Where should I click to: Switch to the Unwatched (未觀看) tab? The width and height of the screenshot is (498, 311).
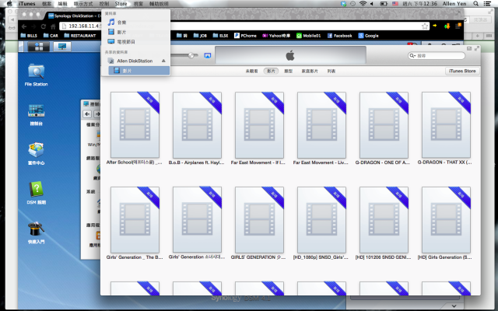click(x=251, y=71)
